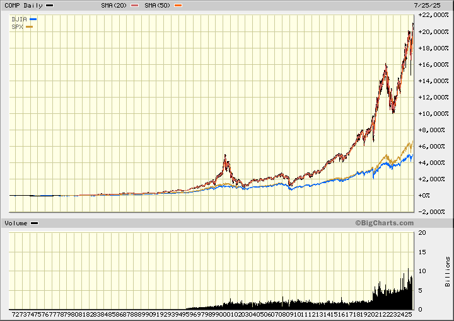Click the +8,000% axis label
This screenshot has width=454, height=321.
click(432, 130)
